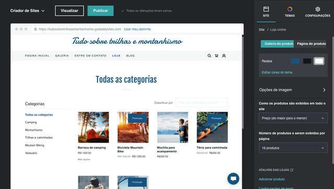
Task: Click the site URL in address bar
Action: (x=80, y=29)
